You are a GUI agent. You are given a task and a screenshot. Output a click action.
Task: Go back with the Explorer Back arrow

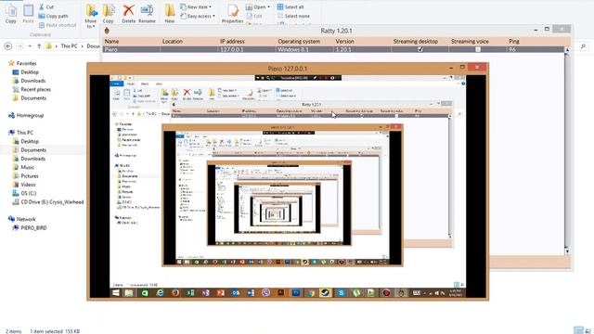click(x=8, y=46)
